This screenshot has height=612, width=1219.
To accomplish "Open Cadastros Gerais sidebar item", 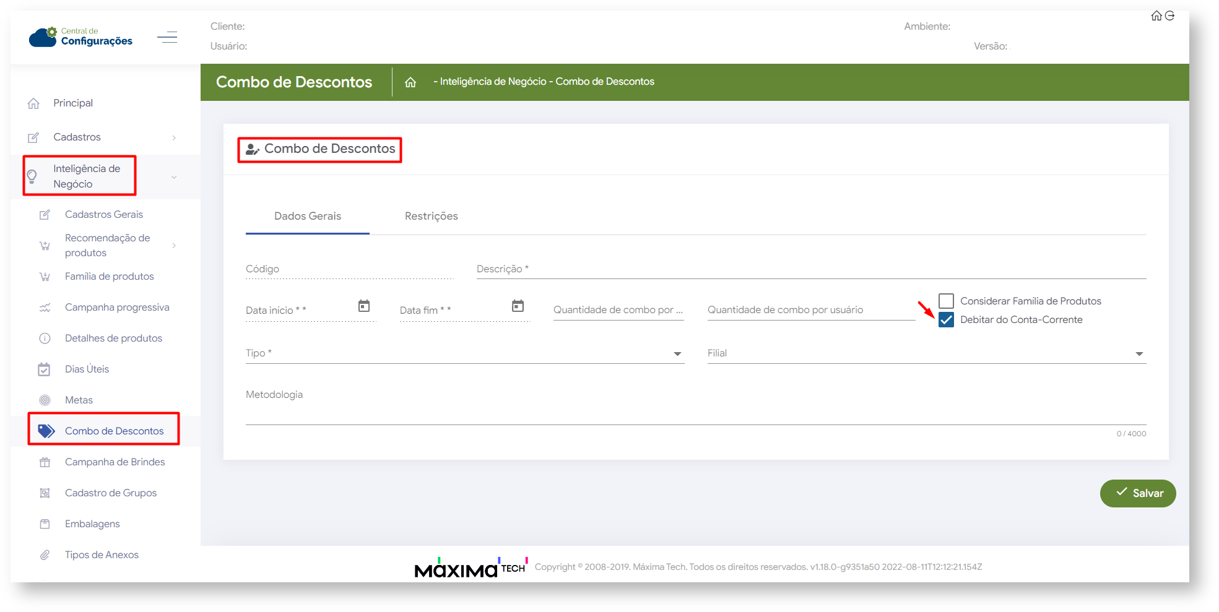I will pos(104,215).
